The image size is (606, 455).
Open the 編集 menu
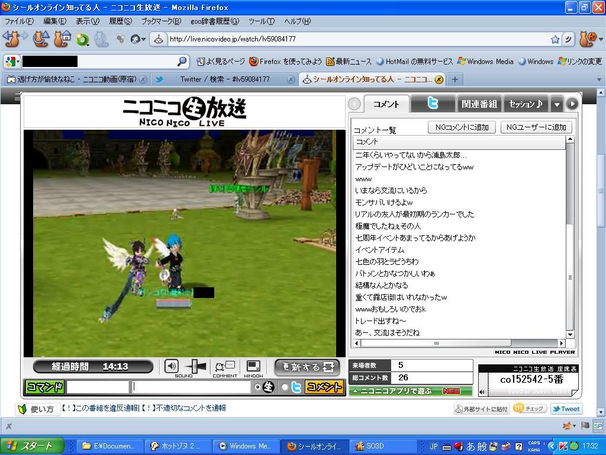pos(55,21)
